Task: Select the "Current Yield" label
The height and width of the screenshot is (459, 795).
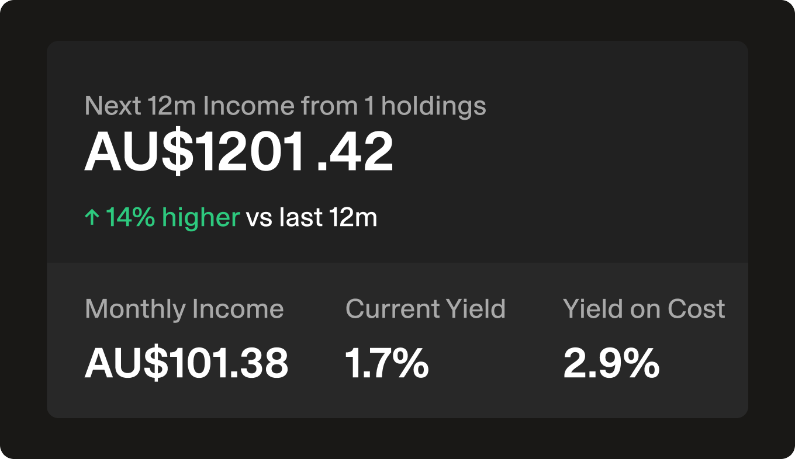Action: click(425, 309)
